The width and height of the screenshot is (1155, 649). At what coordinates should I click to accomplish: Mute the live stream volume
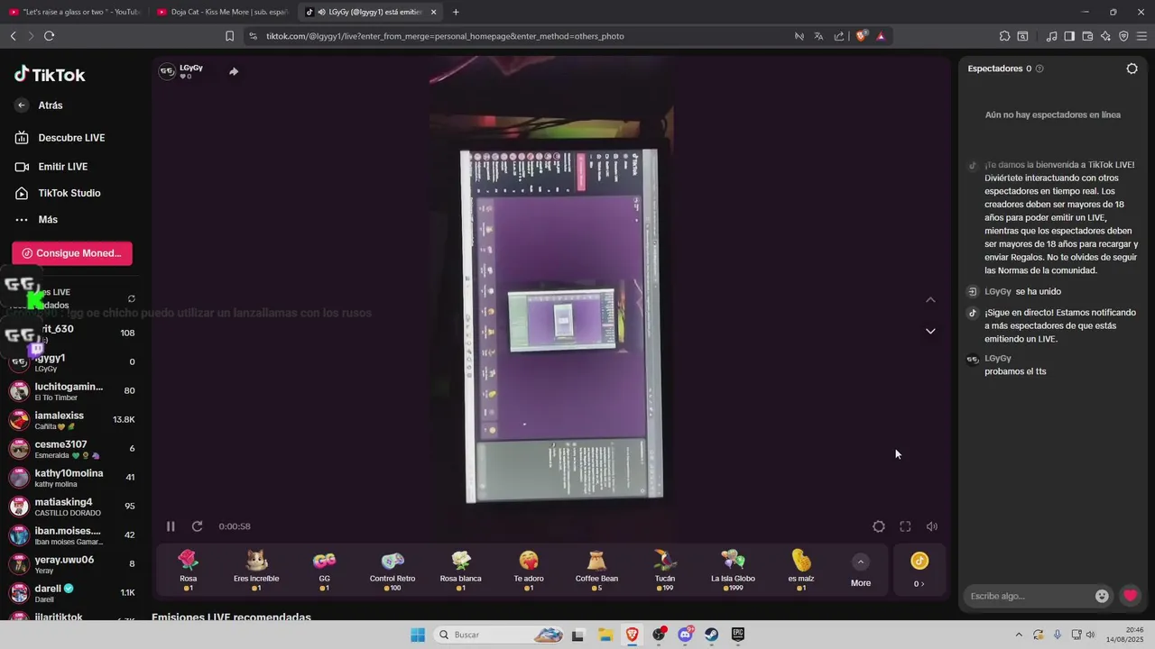coord(932,526)
